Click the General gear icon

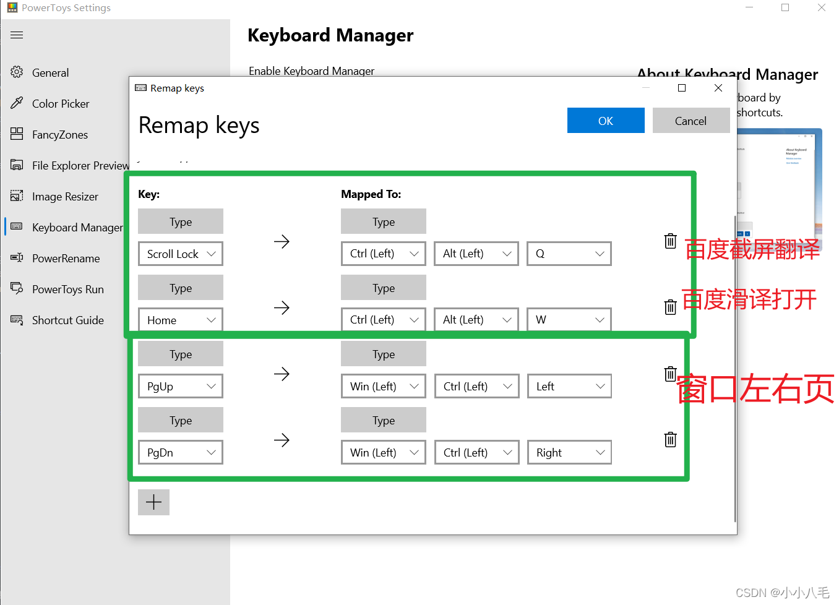point(17,72)
